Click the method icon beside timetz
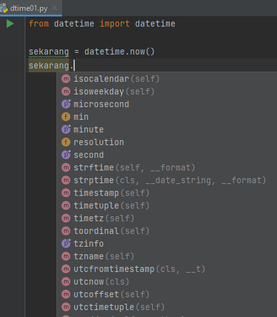 (x=66, y=218)
